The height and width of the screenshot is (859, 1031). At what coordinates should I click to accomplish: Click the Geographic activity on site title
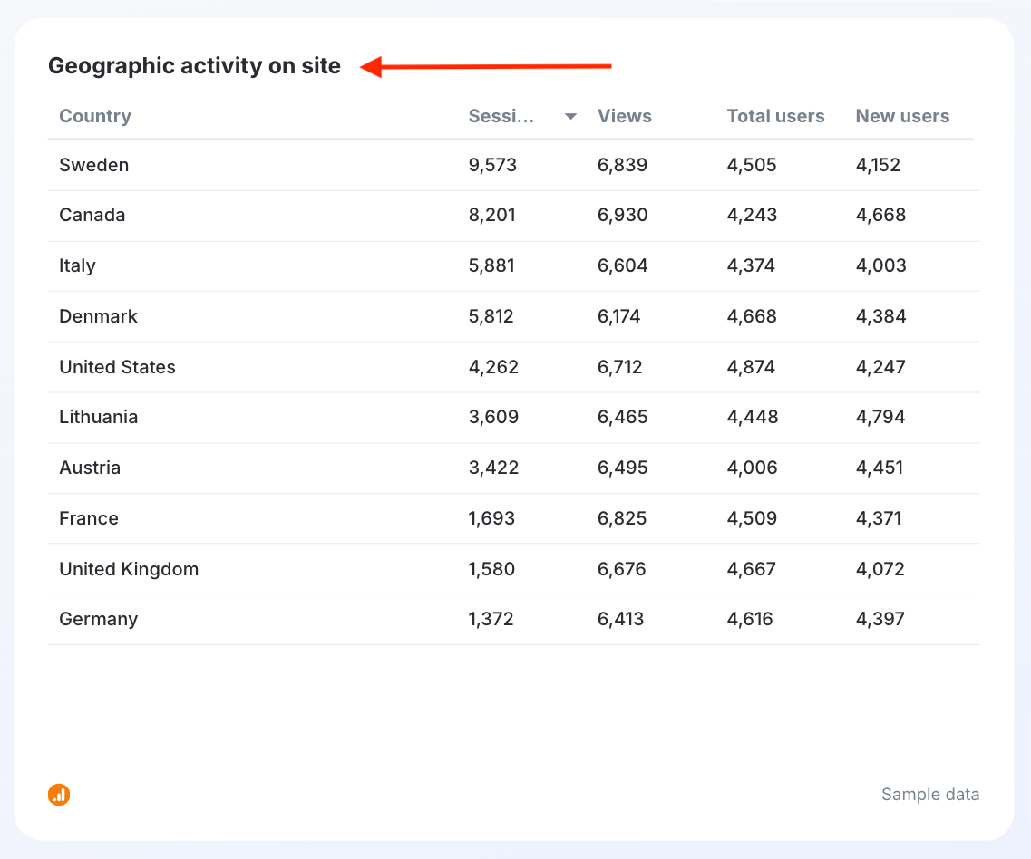(194, 66)
